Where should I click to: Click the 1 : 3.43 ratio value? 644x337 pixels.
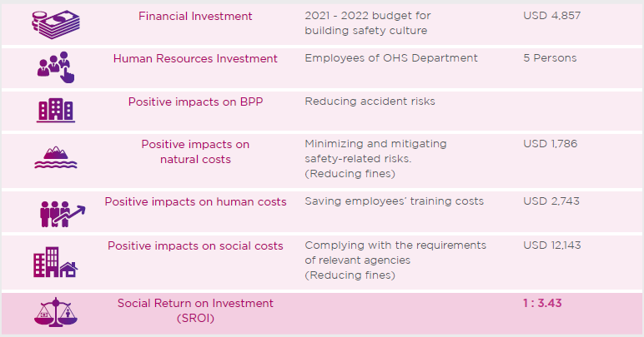click(x=542, y=304)
